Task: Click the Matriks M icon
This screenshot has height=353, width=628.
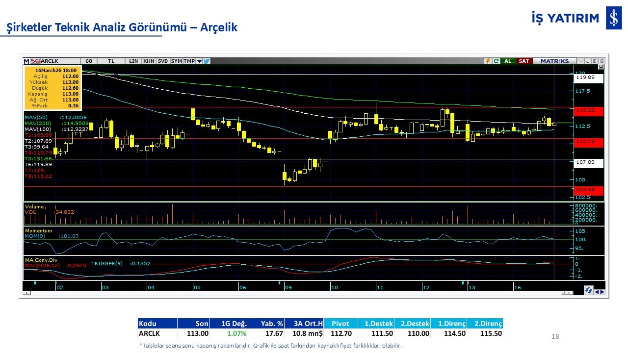Action: 26,61
